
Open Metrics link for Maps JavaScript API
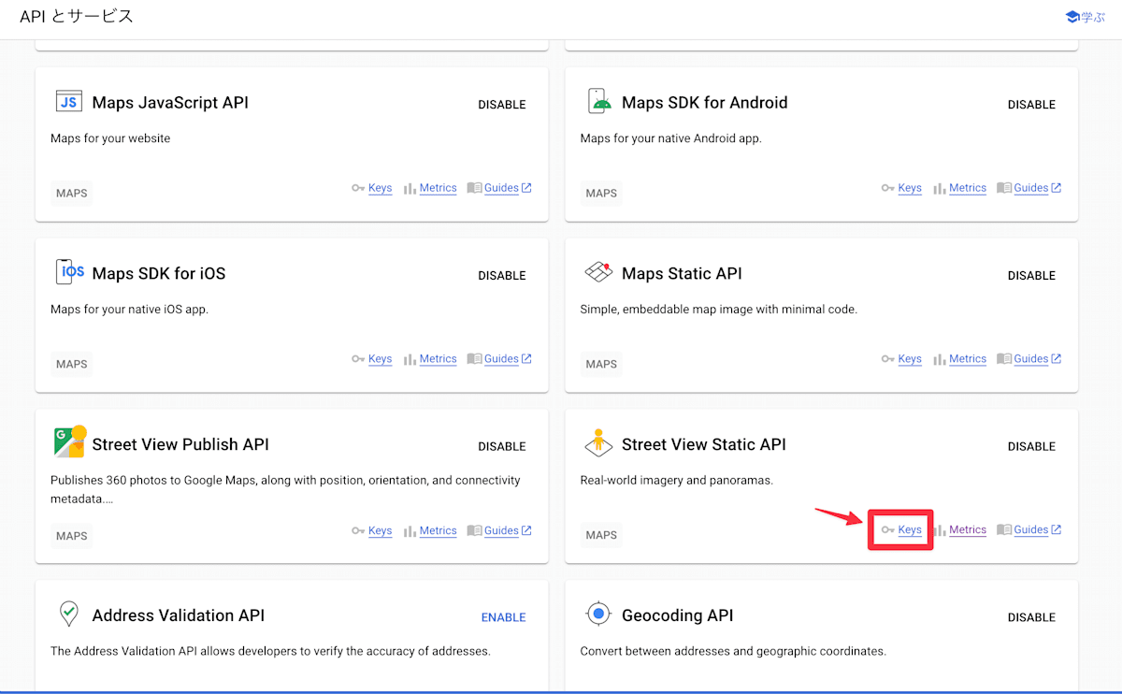click(438, 188)
